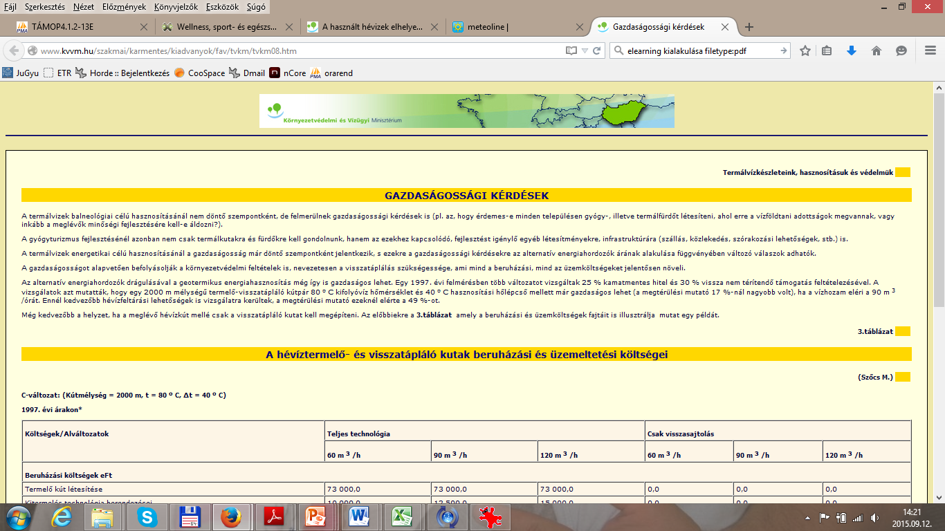Image resolution: width=945 pixels, height=531 pixels.
Task: Open PowerPoint from the taskbar
Action: (315, 517)
